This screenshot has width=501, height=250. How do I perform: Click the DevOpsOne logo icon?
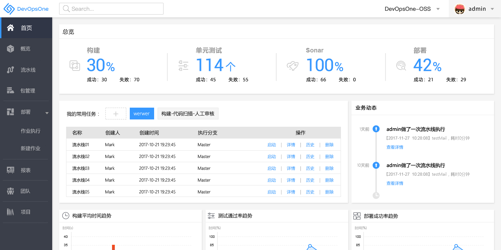(x=9, y=9)
